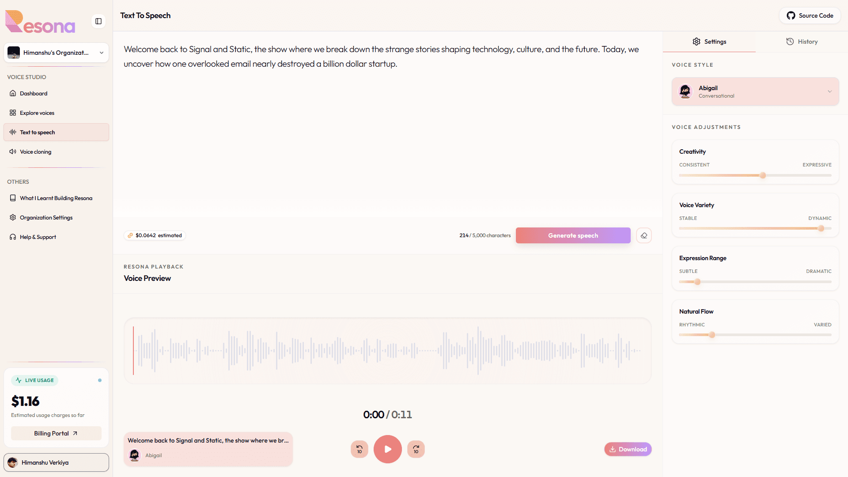Image resolution: width=848 pixels, height=477 pixels.
Task: Click the waveform playback timeline
Action: [387, 351]
